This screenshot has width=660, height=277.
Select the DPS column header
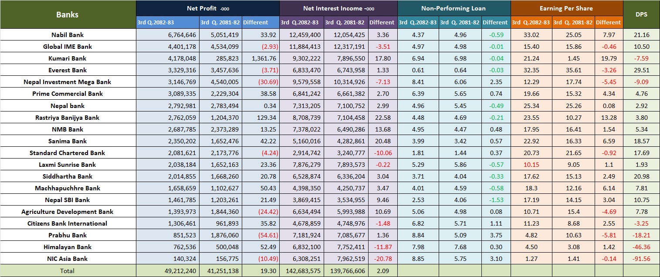641,14
